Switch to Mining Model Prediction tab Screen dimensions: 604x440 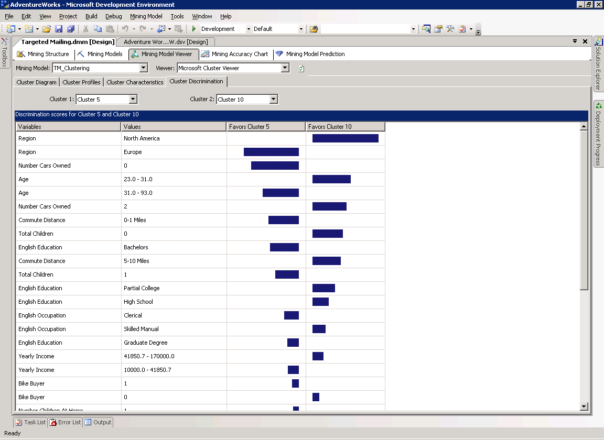pos(310,54)
